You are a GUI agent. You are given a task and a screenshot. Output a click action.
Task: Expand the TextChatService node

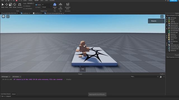(167, 45)
